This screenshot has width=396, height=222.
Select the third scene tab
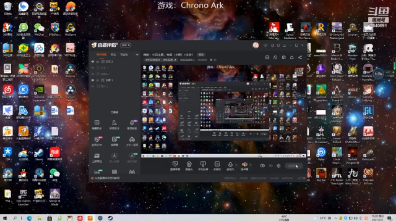click(x=124, y=54)
